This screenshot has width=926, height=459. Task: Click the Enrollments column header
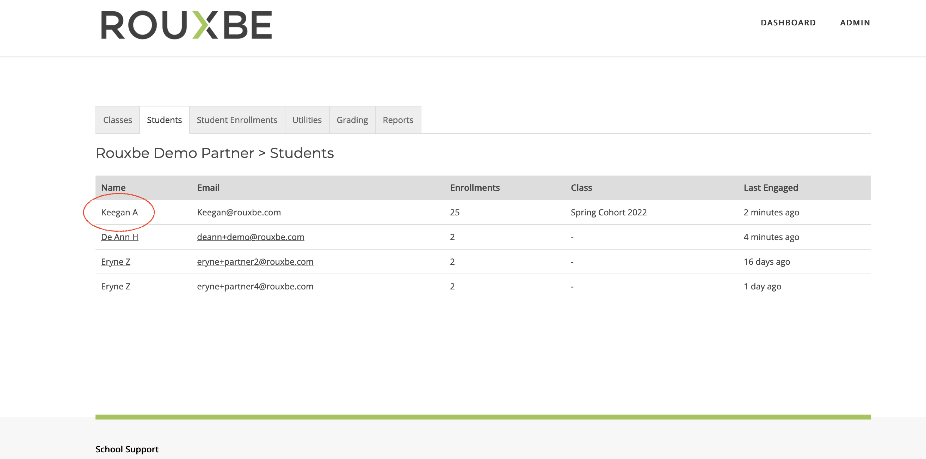pos(475,188)
